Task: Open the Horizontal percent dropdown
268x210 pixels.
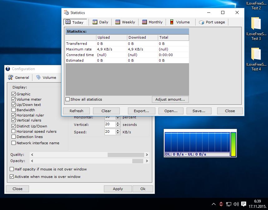Action: (x=118, y=117)
